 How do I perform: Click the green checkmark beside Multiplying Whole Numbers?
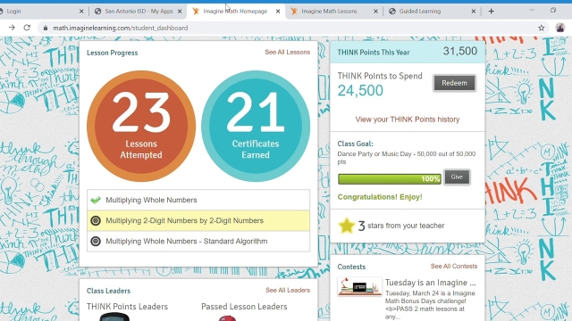[x=96, y=200]
